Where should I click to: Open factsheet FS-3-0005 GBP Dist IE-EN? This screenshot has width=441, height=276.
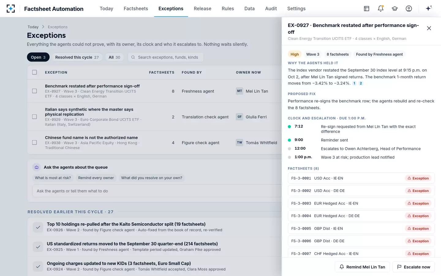(361, 228)
